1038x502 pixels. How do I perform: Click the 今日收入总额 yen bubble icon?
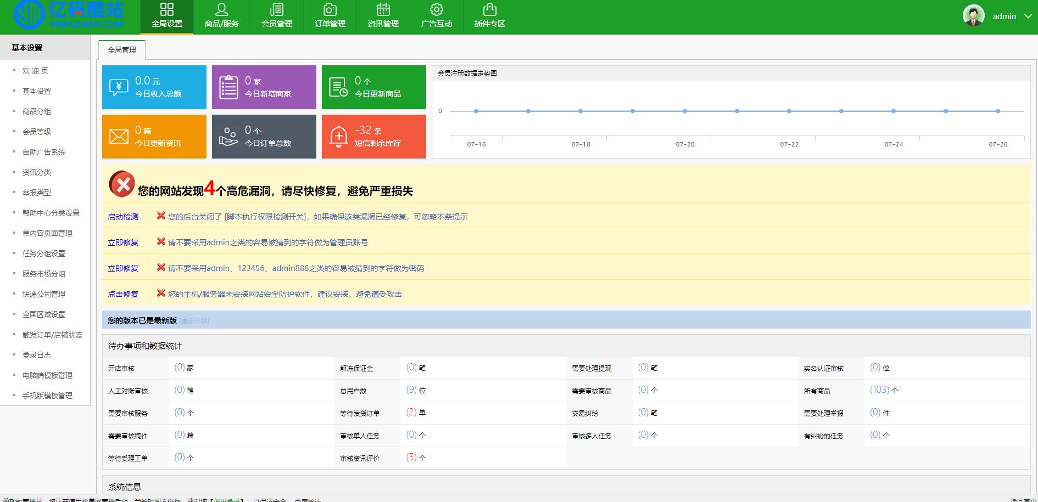point(119,87)
